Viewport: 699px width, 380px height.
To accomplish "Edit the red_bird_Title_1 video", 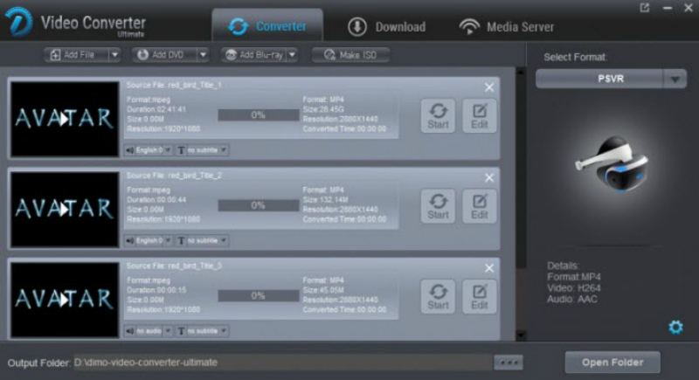I will click(x=479, y=116).
